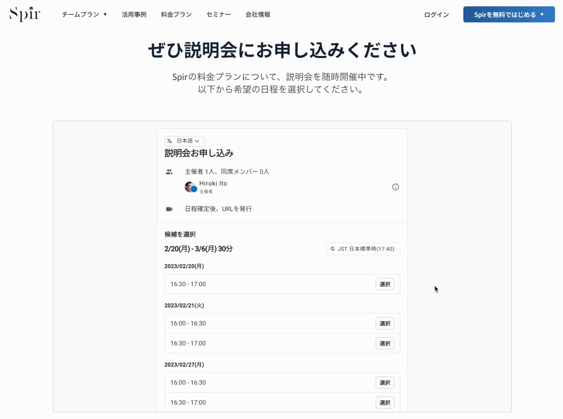This screenshot has width=563, height=419.
Task: Go to the セミナー page
Action: coord(218,14)
